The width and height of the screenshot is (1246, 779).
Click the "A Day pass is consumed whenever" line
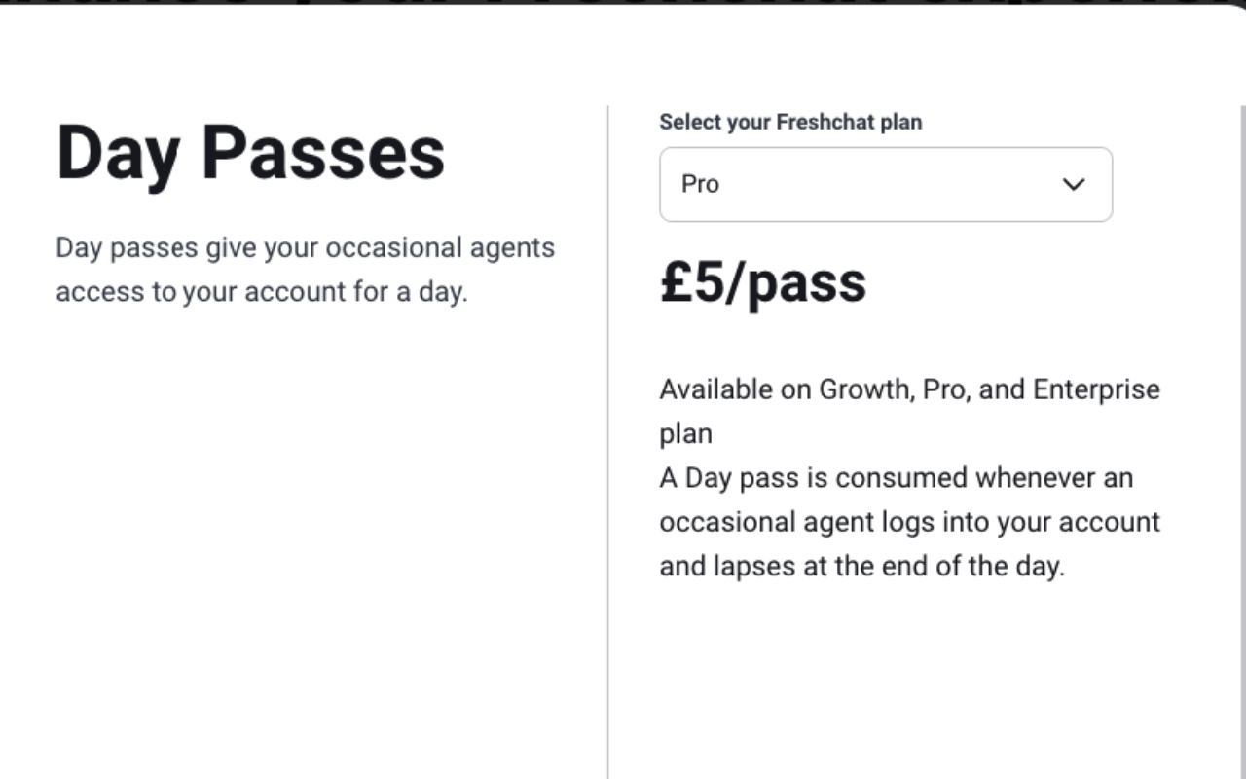pyautogui.click(x=896, y=478)
